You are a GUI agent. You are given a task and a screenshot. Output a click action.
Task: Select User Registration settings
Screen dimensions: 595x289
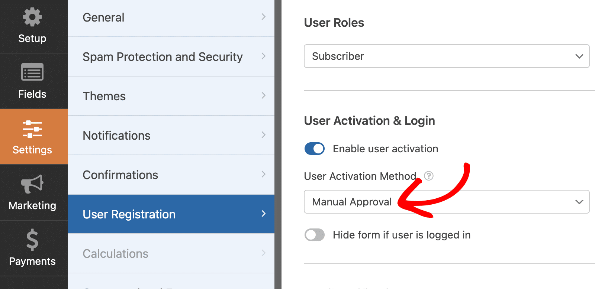pyautogui.click(x=171, y=214)
